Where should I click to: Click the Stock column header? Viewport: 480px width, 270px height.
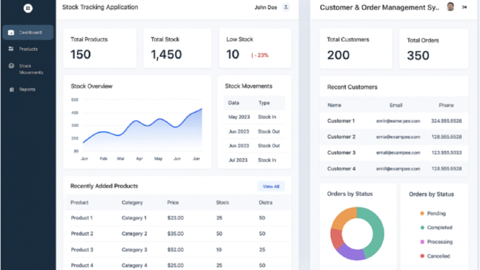point(223,202)
